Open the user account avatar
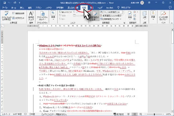174x116 pixels. coord(142,3)
